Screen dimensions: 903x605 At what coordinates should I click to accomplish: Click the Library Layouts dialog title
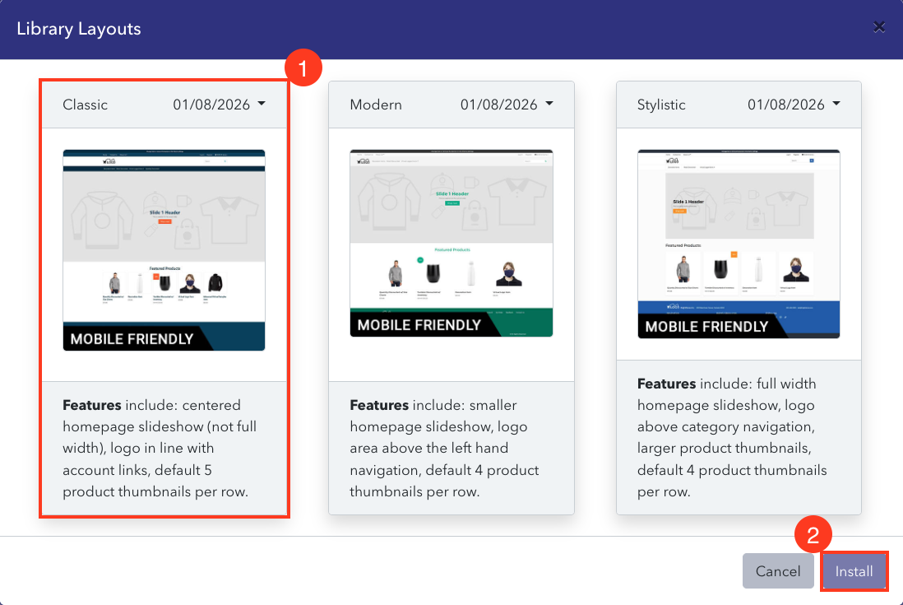pyautogui.click(x=79, y=29)
